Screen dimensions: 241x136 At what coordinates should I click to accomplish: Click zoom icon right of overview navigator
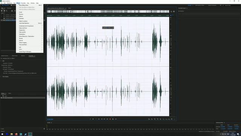point(171,11)
